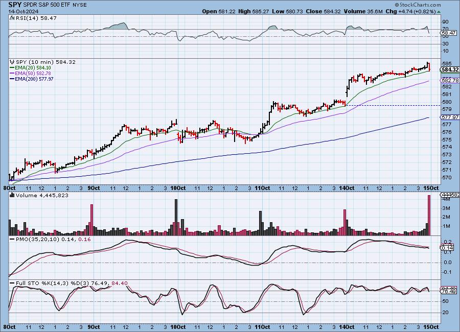Select the Chg +4.74 (+0.82%) value
The width and height of the screenshot is (460, 332).
[411, 11]
